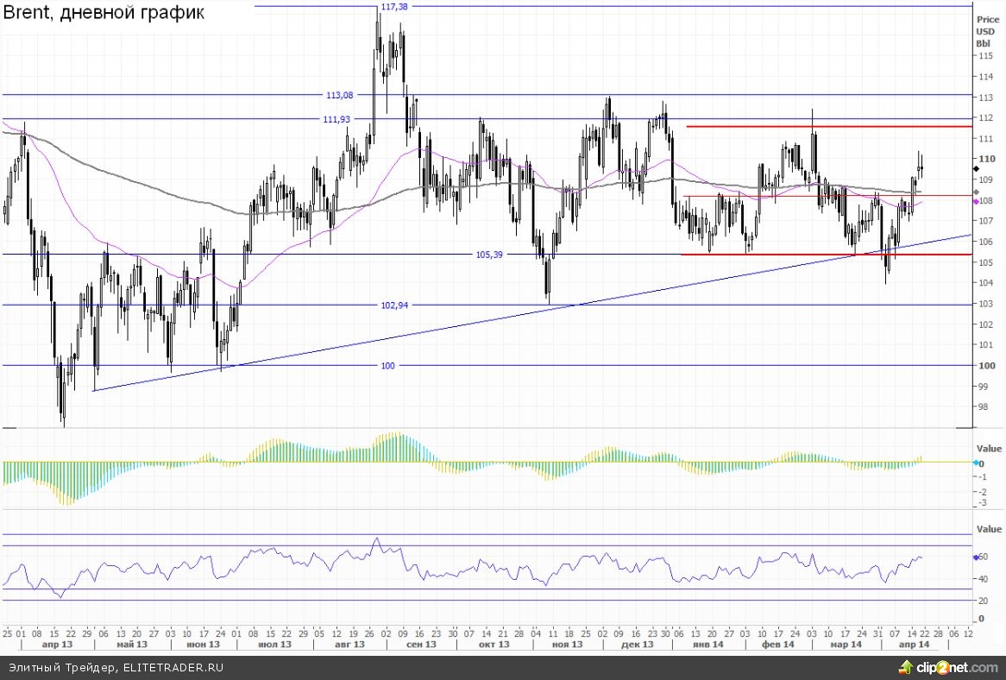
Task: Click the upper red resistance line
Action: tap(828, 127)
